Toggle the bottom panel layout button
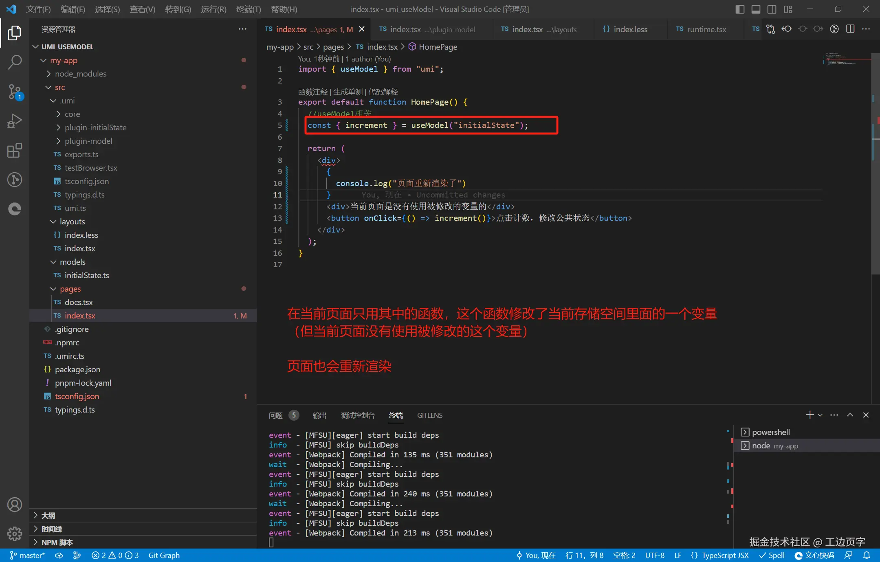 [756, 9]
